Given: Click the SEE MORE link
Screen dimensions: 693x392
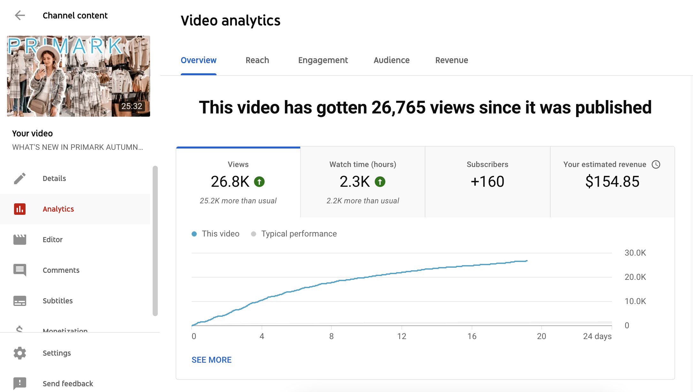Looking at the screenshot, I should (x=211, y=360).
